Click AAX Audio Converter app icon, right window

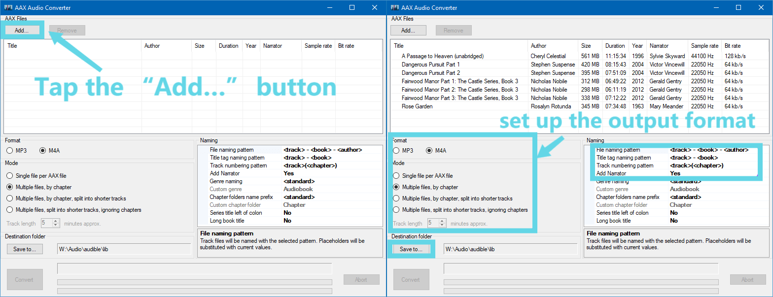(x=395, y=7)
